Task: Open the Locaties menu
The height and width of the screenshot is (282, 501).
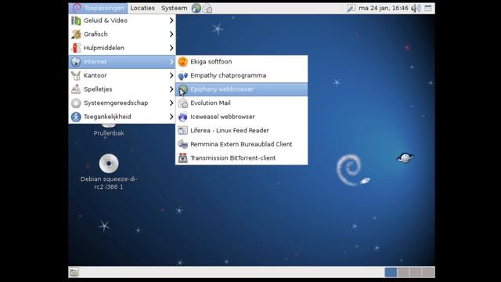Action: click(142, 8)
